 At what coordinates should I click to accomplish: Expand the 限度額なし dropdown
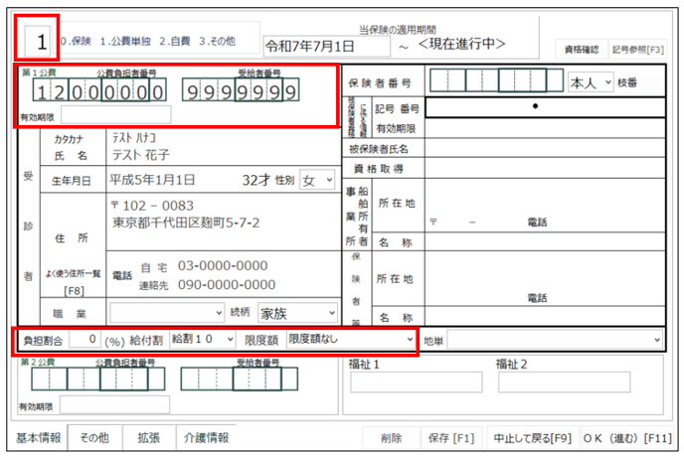pos(349,340)
